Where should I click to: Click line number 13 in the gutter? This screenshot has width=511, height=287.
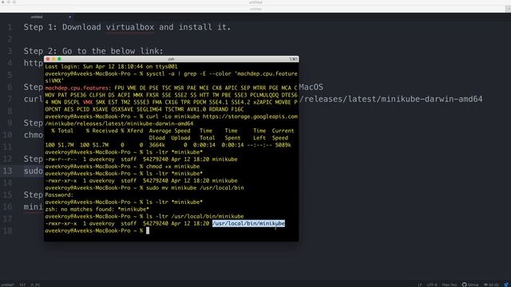[x=7, y=171]
